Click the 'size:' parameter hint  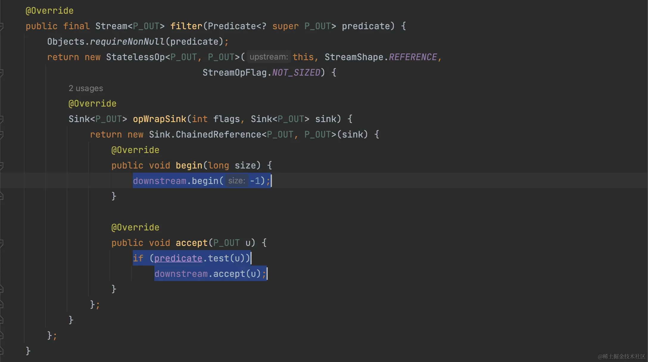click(236, 181)
